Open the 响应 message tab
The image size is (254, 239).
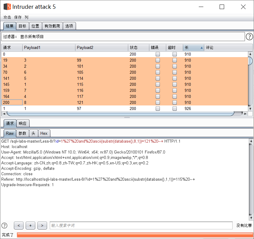(23, 123)
